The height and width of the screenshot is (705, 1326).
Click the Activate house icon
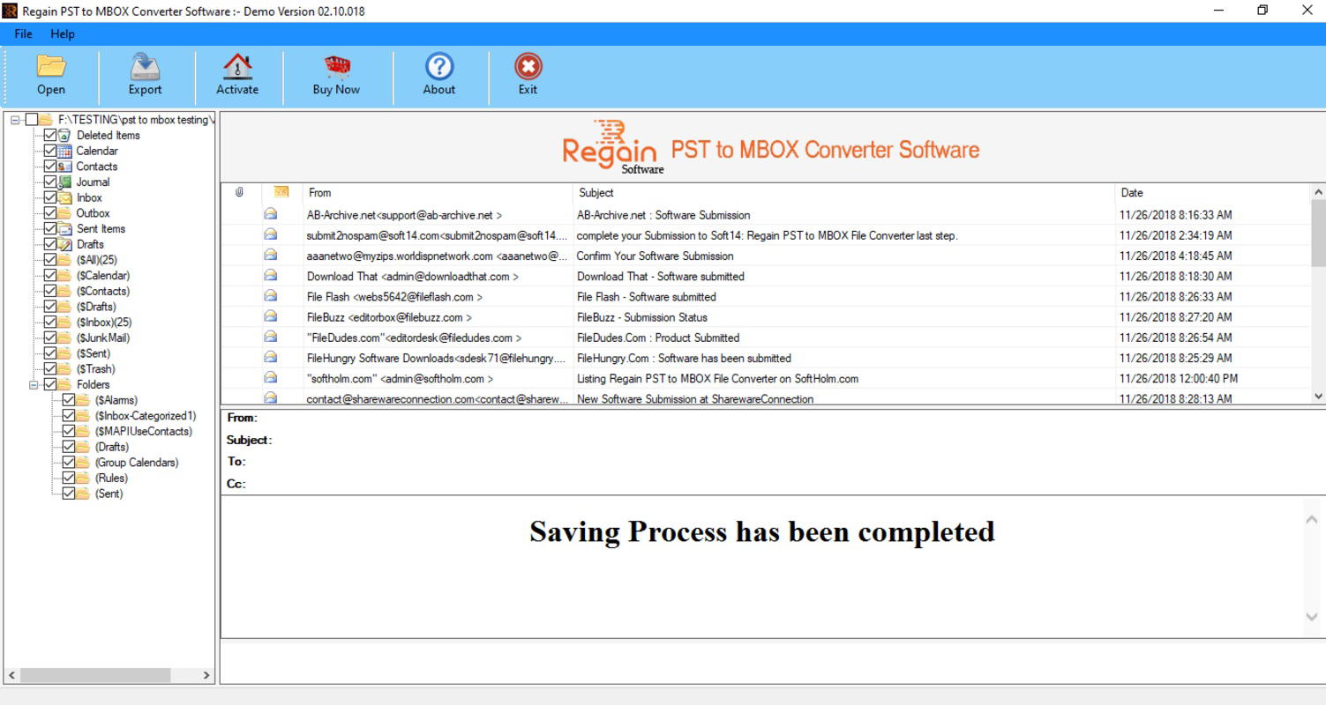(237, 66)
